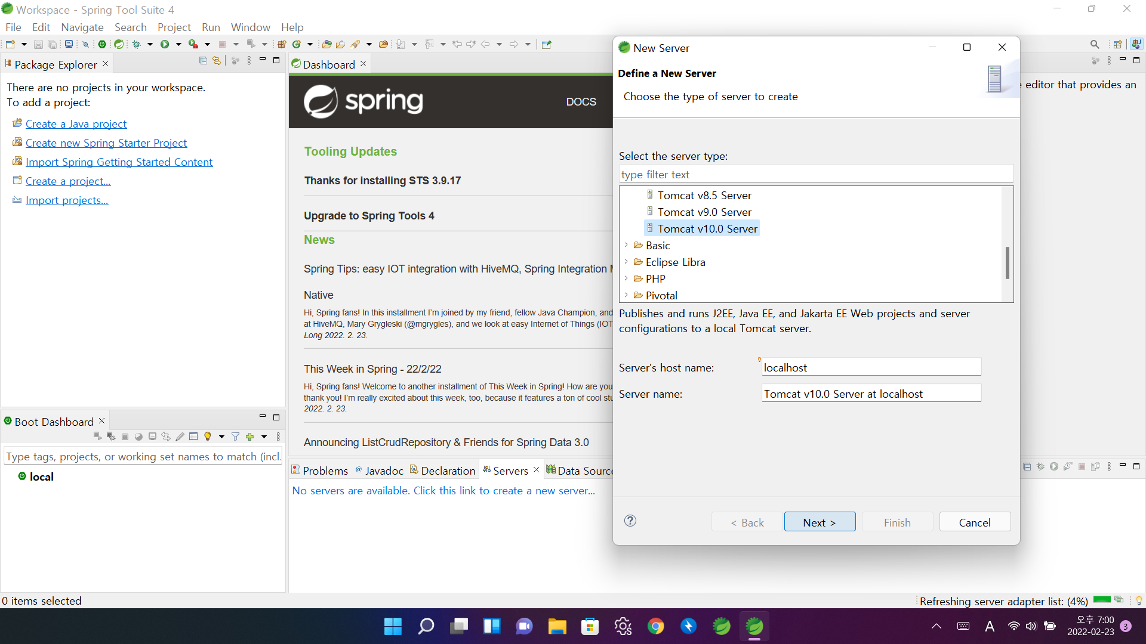Image resolution: width=1146 pixels, height=644 pixels.
Task: Click the Boot Dashboard toolbar icon
Action: pos(102,44)
